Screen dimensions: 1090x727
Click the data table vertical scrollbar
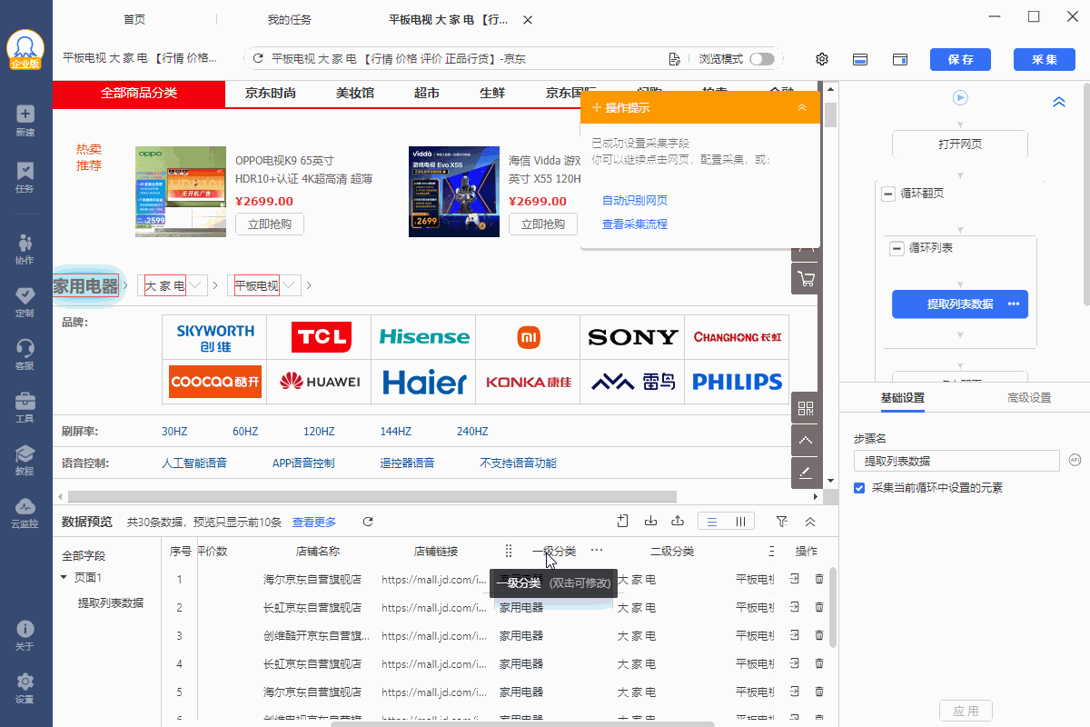[832, 609]
